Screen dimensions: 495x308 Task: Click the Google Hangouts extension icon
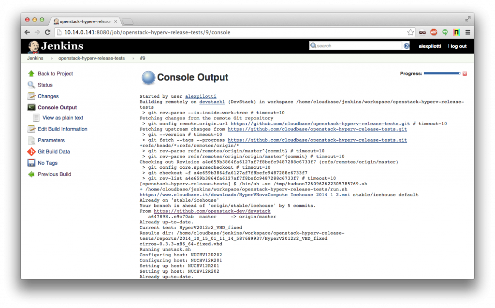[445, 32]
